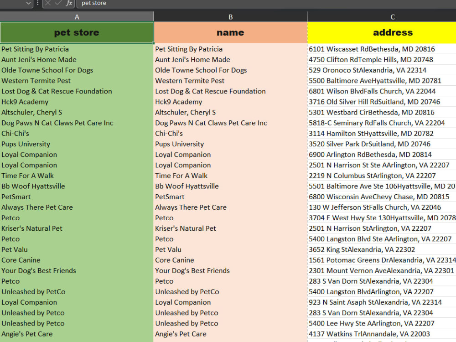Click address '5400 Langston BlvdArlington, VA 22207'
The height and width of the screenshot is (342, 456).
coord(371,292)
